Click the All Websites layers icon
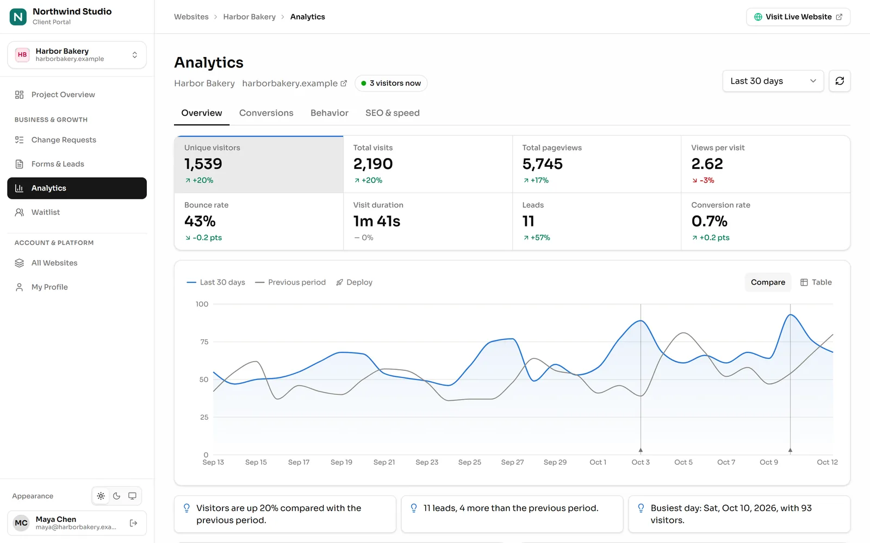This screenshot has height=543, width=870. (20, 263)
